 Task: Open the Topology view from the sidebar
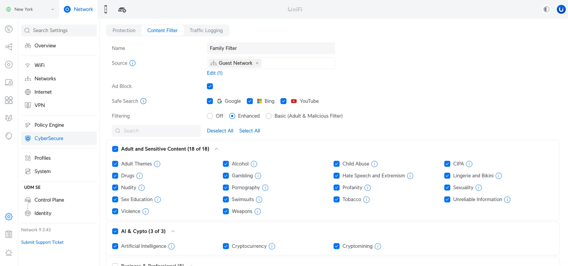(x=9, y=47)
